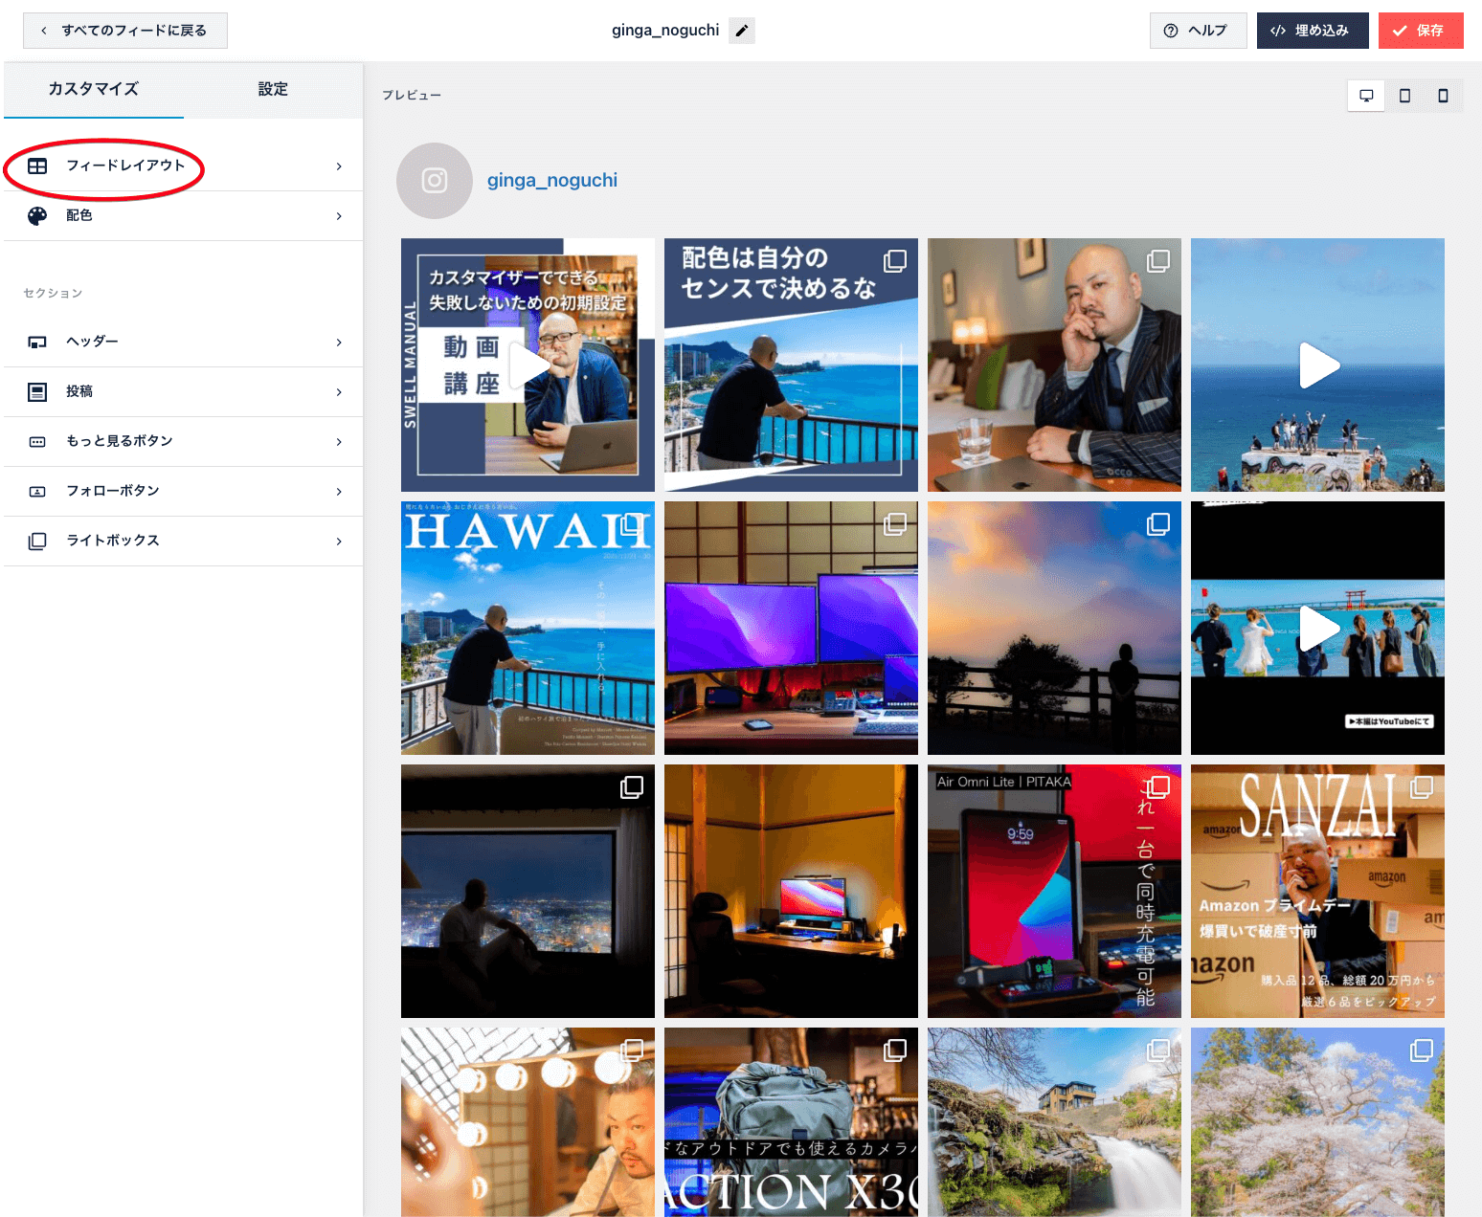The height and width of the screenshot is (1217, 1482).
Task: Go back via すべてのフィードに戻る button
Action: click(125, 31)
